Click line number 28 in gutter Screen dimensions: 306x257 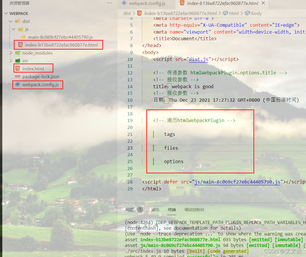(130, 182)
